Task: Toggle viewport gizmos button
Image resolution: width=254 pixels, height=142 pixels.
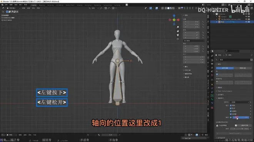Action: point(150,8)
